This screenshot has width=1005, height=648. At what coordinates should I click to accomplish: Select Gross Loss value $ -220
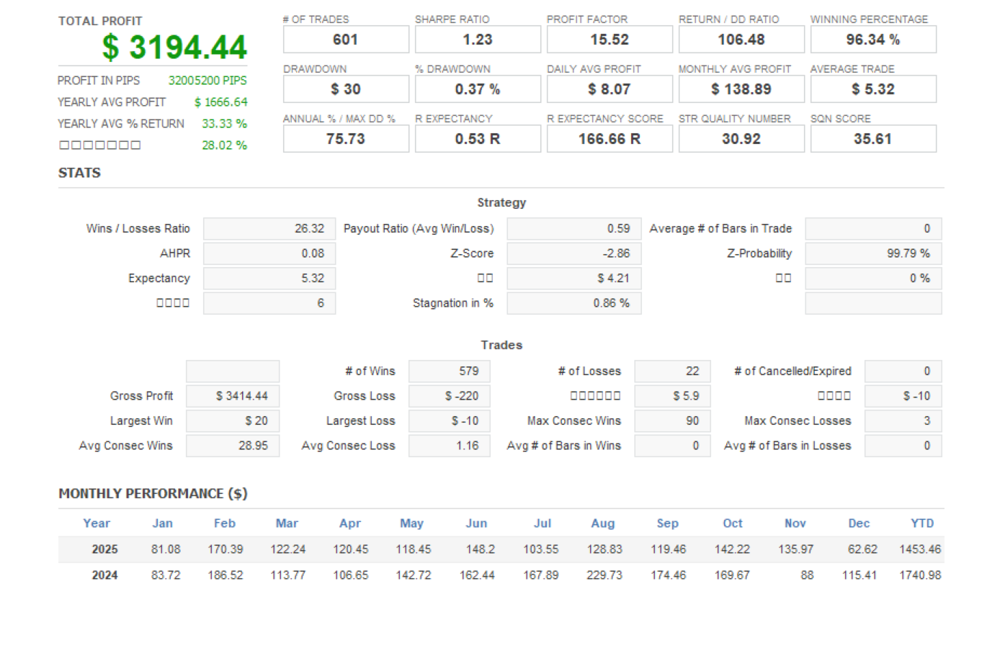[x=450, y=396]
